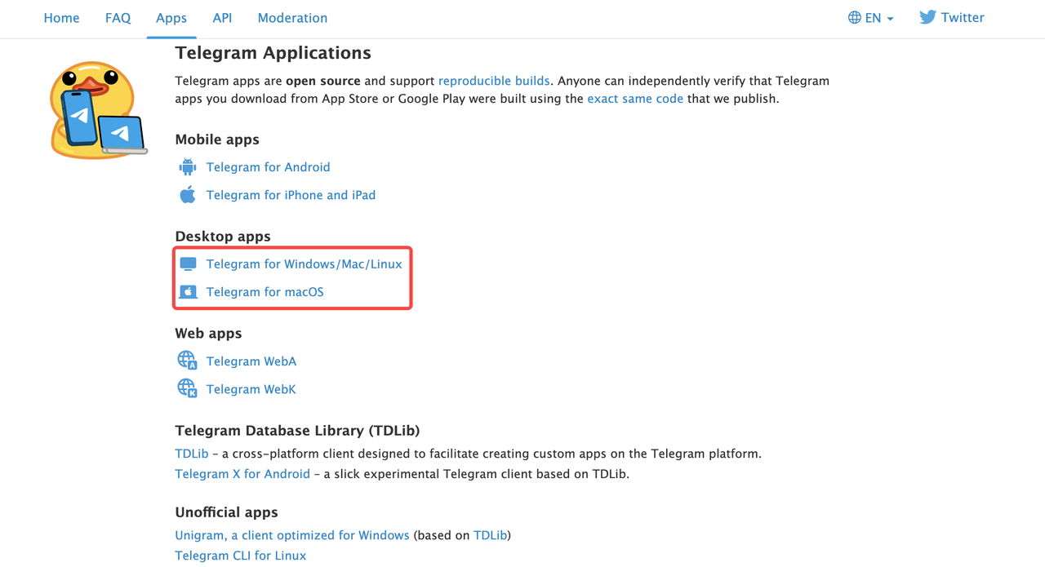Viewport: 1045px width, 567px height.
Task: Open Telegram X for Android link
Action: tap(242, 474)
